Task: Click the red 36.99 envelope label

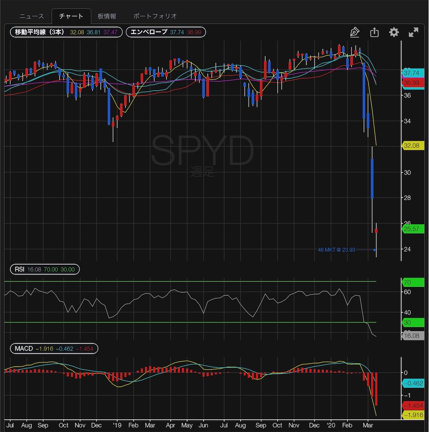Action: pyautogui.click(x=413, y=83)
